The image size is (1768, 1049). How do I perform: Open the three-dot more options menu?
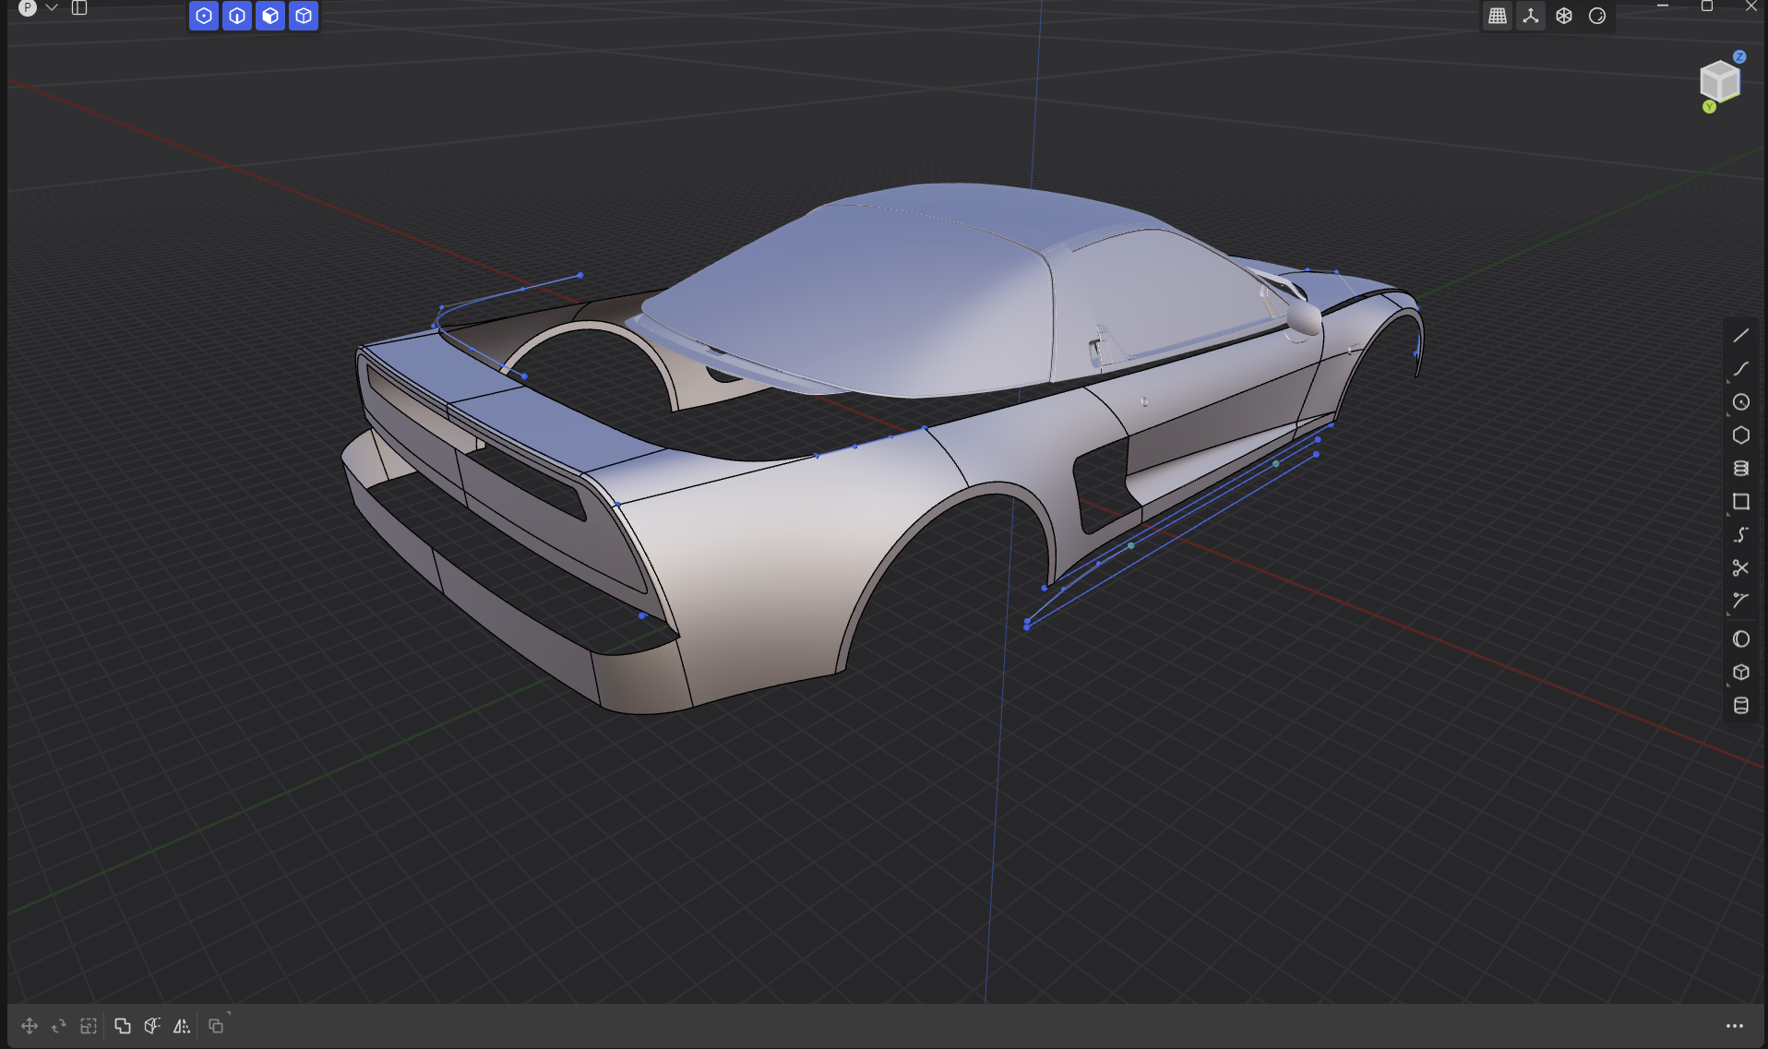(x=1735, y=1026)
